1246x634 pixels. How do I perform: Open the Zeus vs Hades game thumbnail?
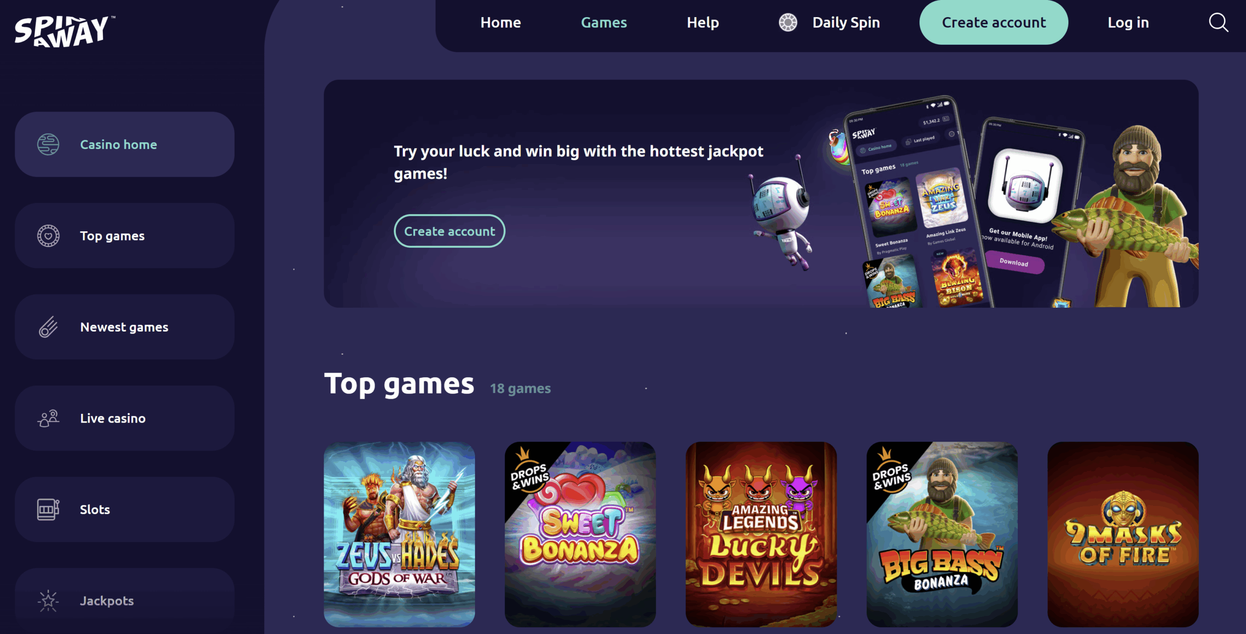coord(399,534)
